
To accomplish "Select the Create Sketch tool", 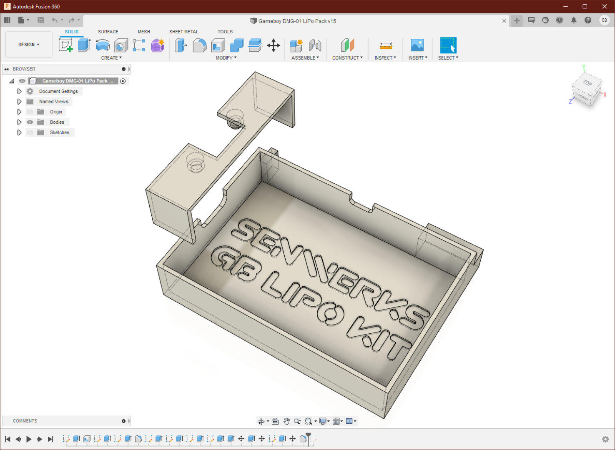I will (x=66, y=45).
